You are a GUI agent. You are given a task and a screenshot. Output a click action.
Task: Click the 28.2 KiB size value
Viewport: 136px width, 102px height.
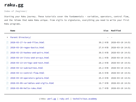[104, 63]
